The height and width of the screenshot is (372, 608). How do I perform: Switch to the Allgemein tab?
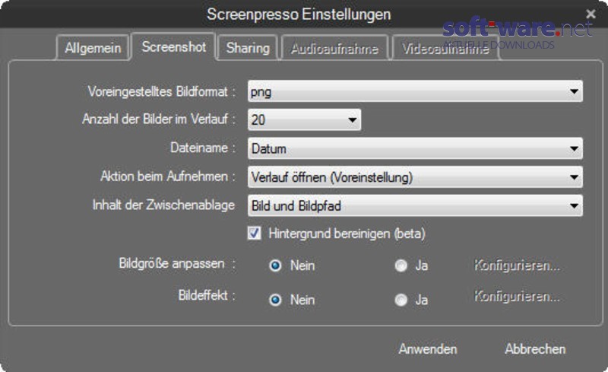point(93,48)
